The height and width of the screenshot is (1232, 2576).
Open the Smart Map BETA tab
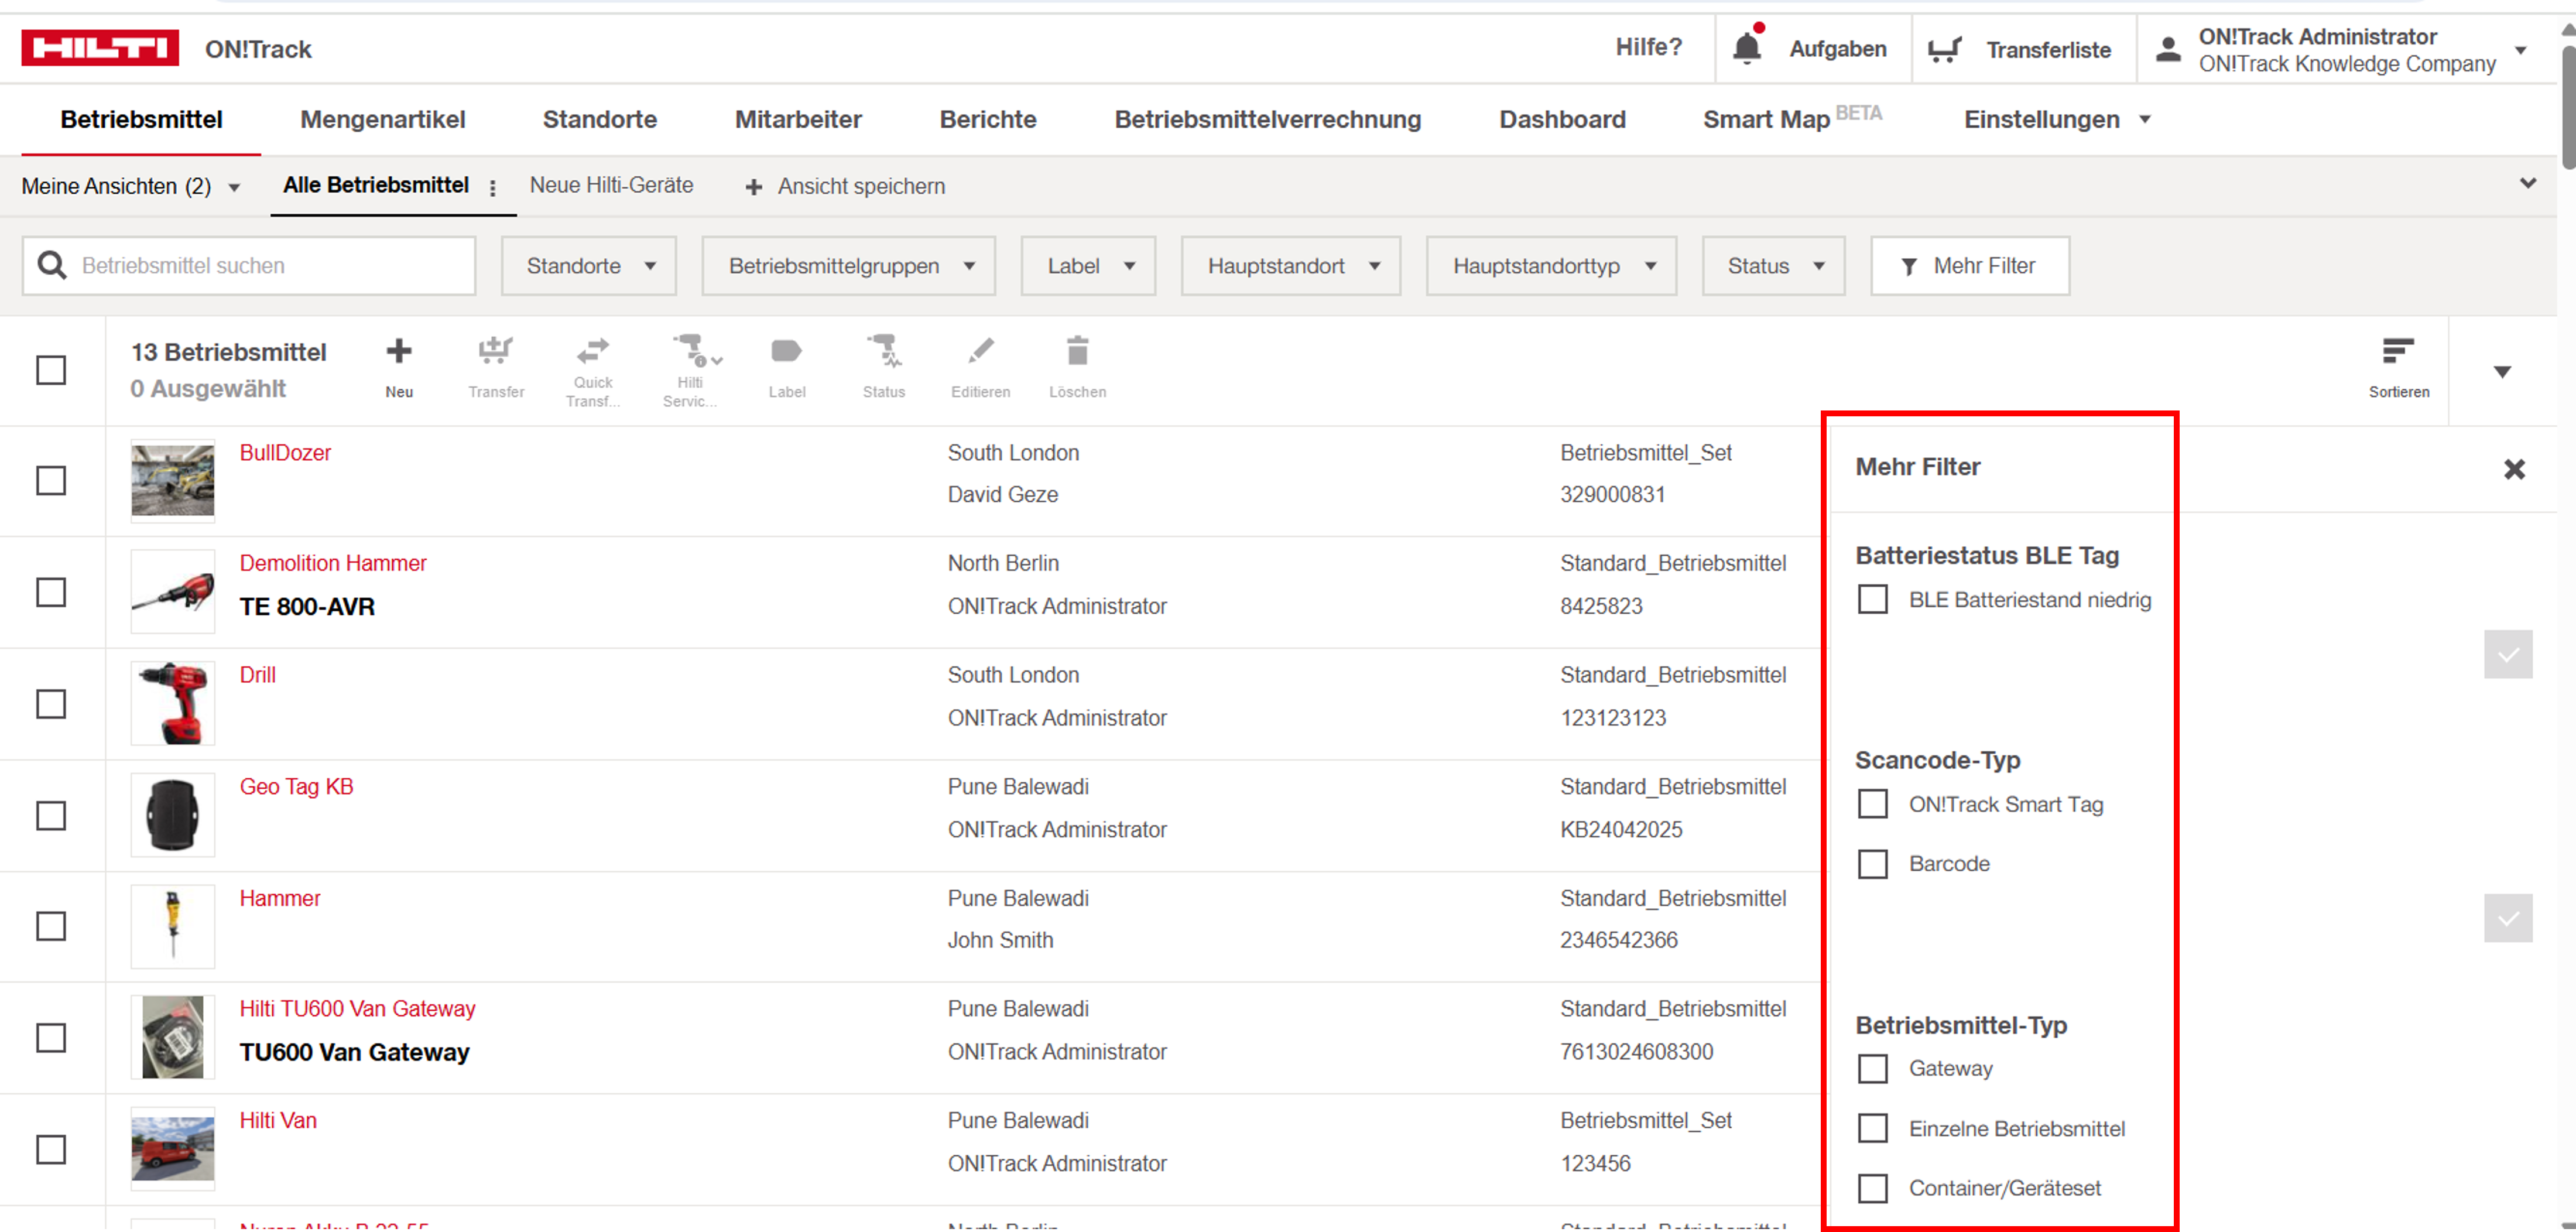1792,118
